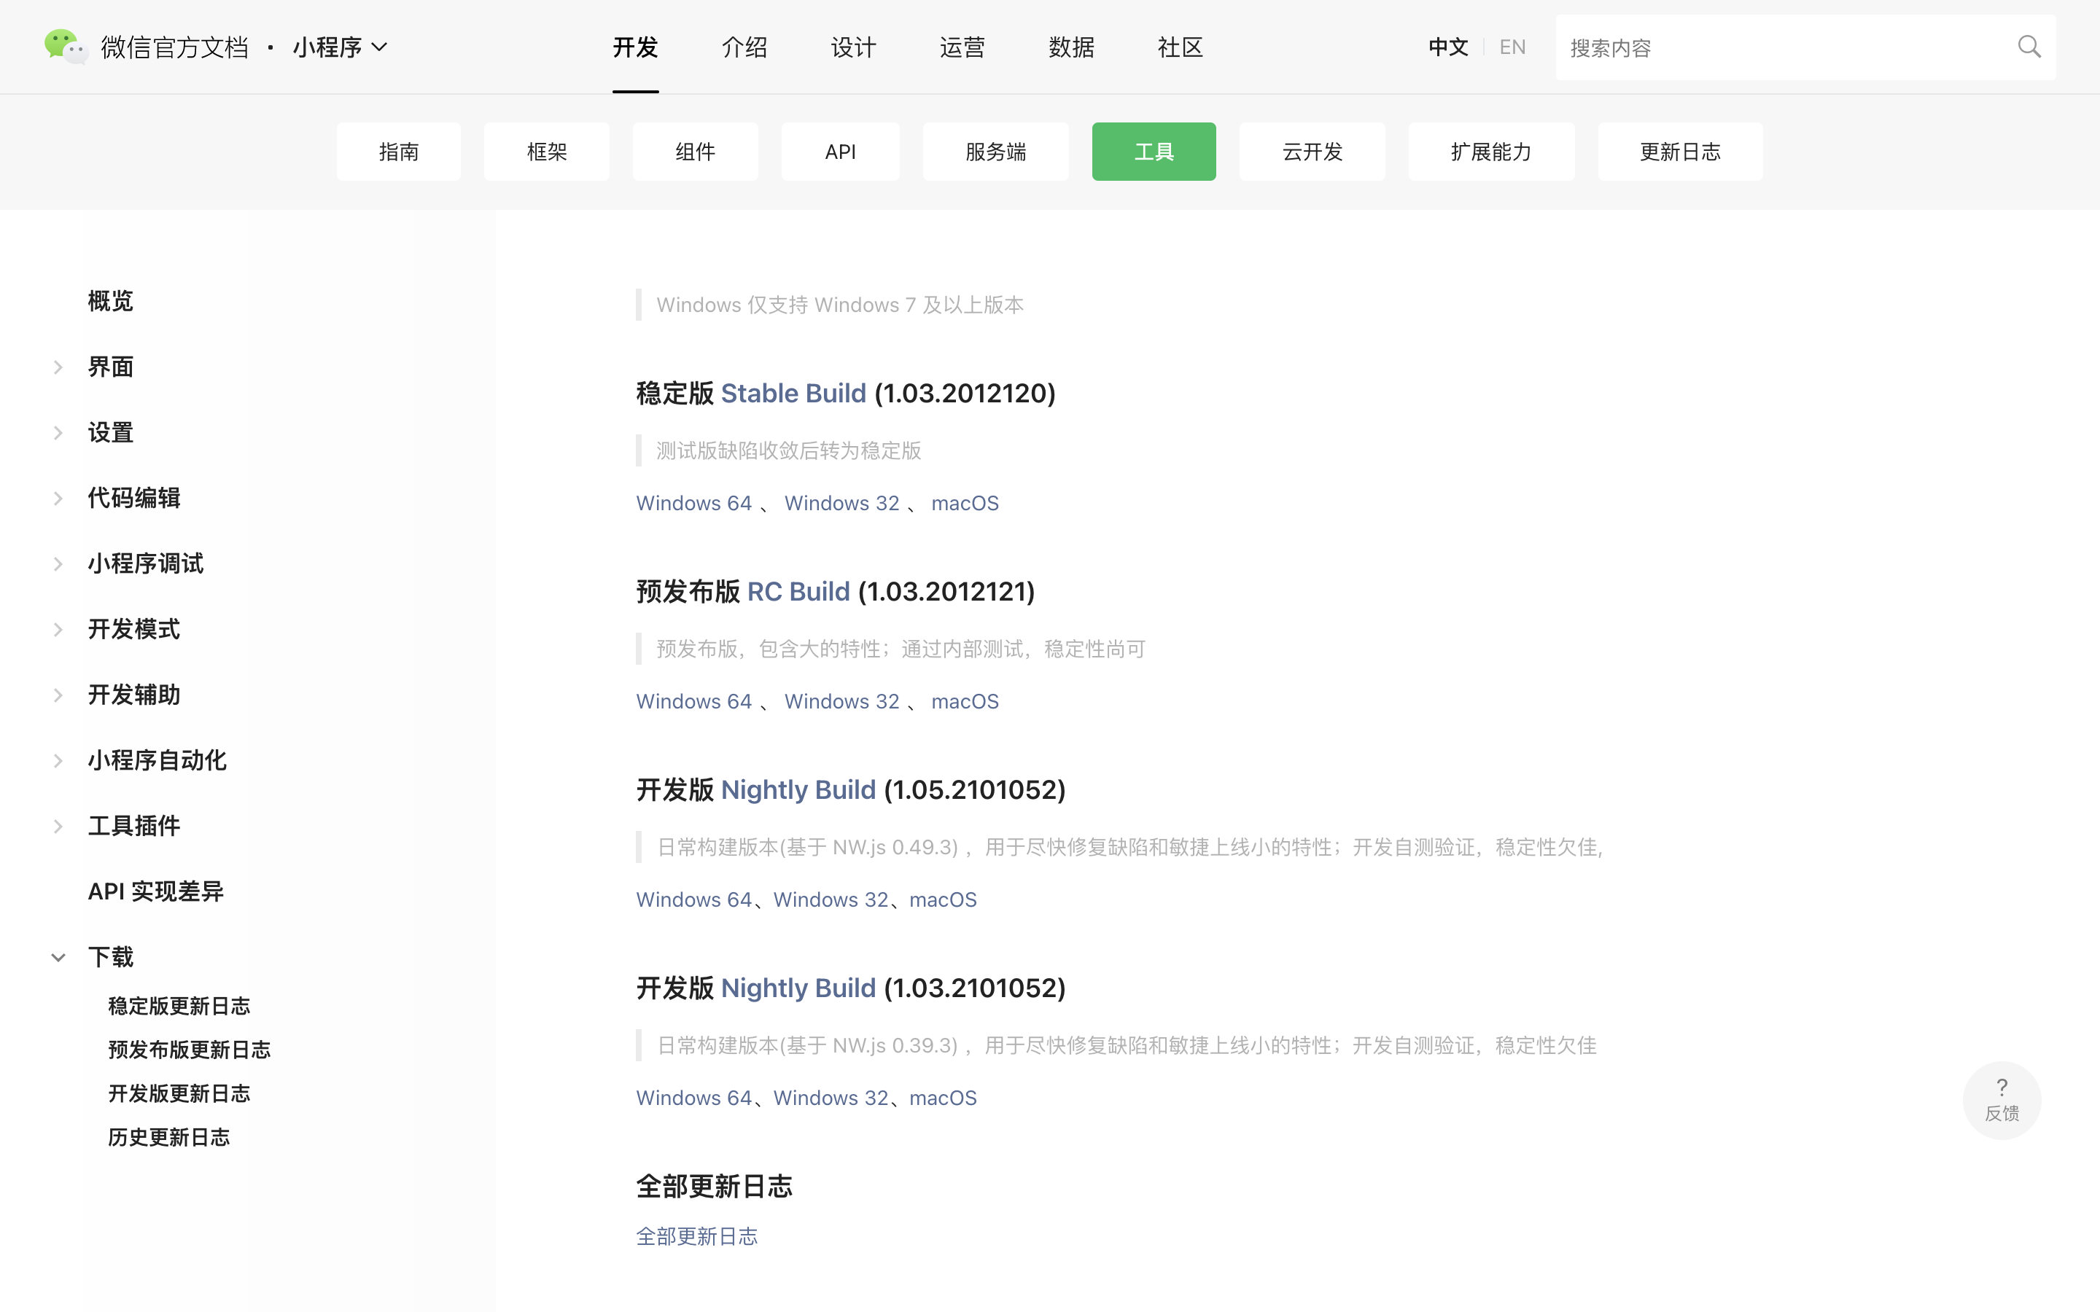
Task: Click Nightly Build link for 1.03.2101052
Action: coord(798,988)
